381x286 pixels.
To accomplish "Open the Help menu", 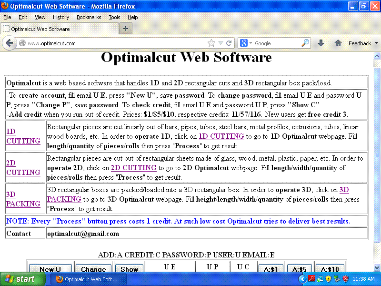I will 133,17.
